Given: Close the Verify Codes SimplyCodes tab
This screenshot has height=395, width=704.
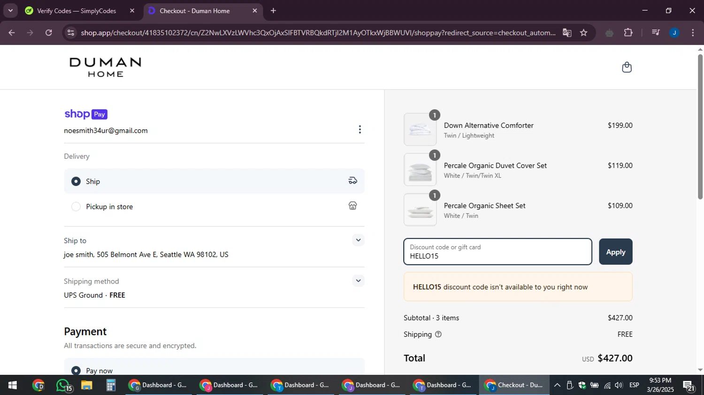Looking at the screenshot, I should [132, 11].
